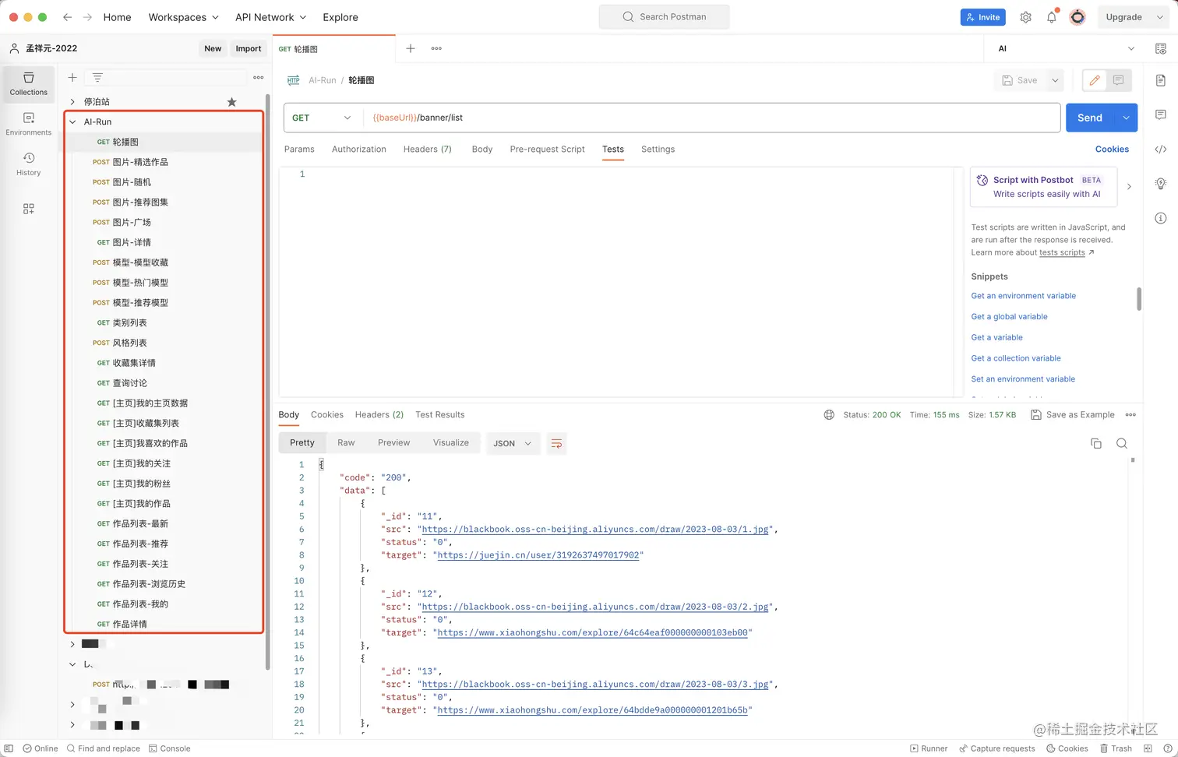Open the JSON format dropdown
Screen dimensions: 1178x757
(x=512, y=443)
